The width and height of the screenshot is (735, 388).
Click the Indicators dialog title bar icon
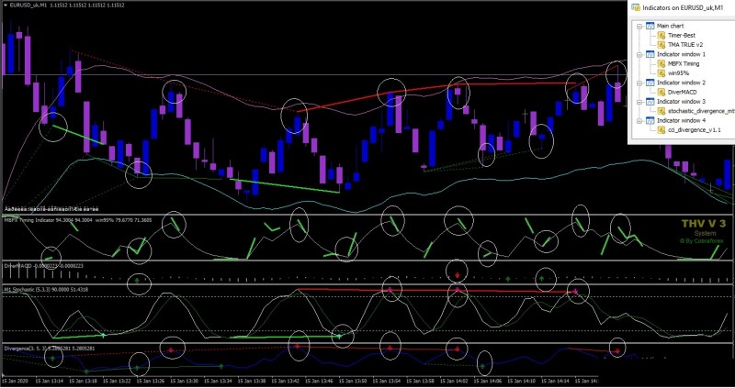636,7
